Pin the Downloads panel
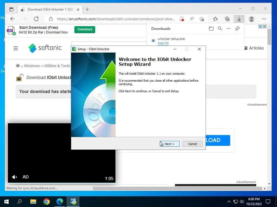 click(237, 29)
